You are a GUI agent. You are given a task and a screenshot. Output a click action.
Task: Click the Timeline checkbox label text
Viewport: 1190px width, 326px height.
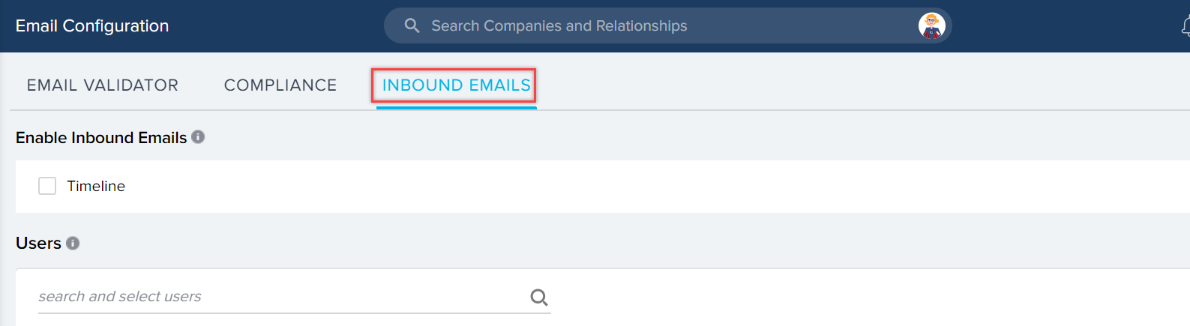click(x=96, y=186)
